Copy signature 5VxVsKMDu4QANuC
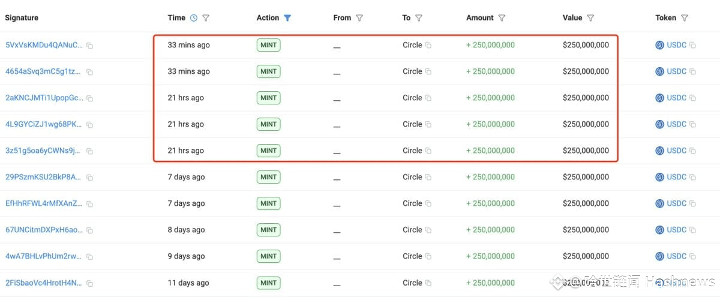720x297 pixels. point(89,46)
